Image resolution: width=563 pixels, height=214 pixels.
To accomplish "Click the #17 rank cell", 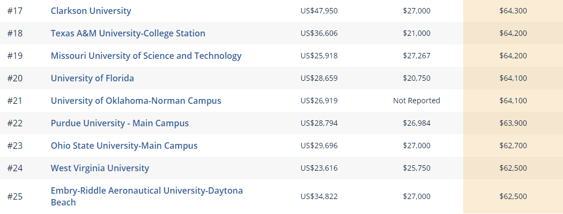I will [14, 11].
